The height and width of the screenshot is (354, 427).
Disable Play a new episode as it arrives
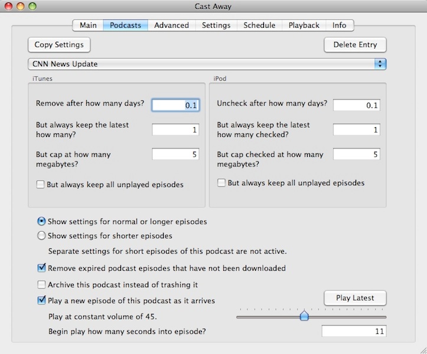tap(41, 300)
